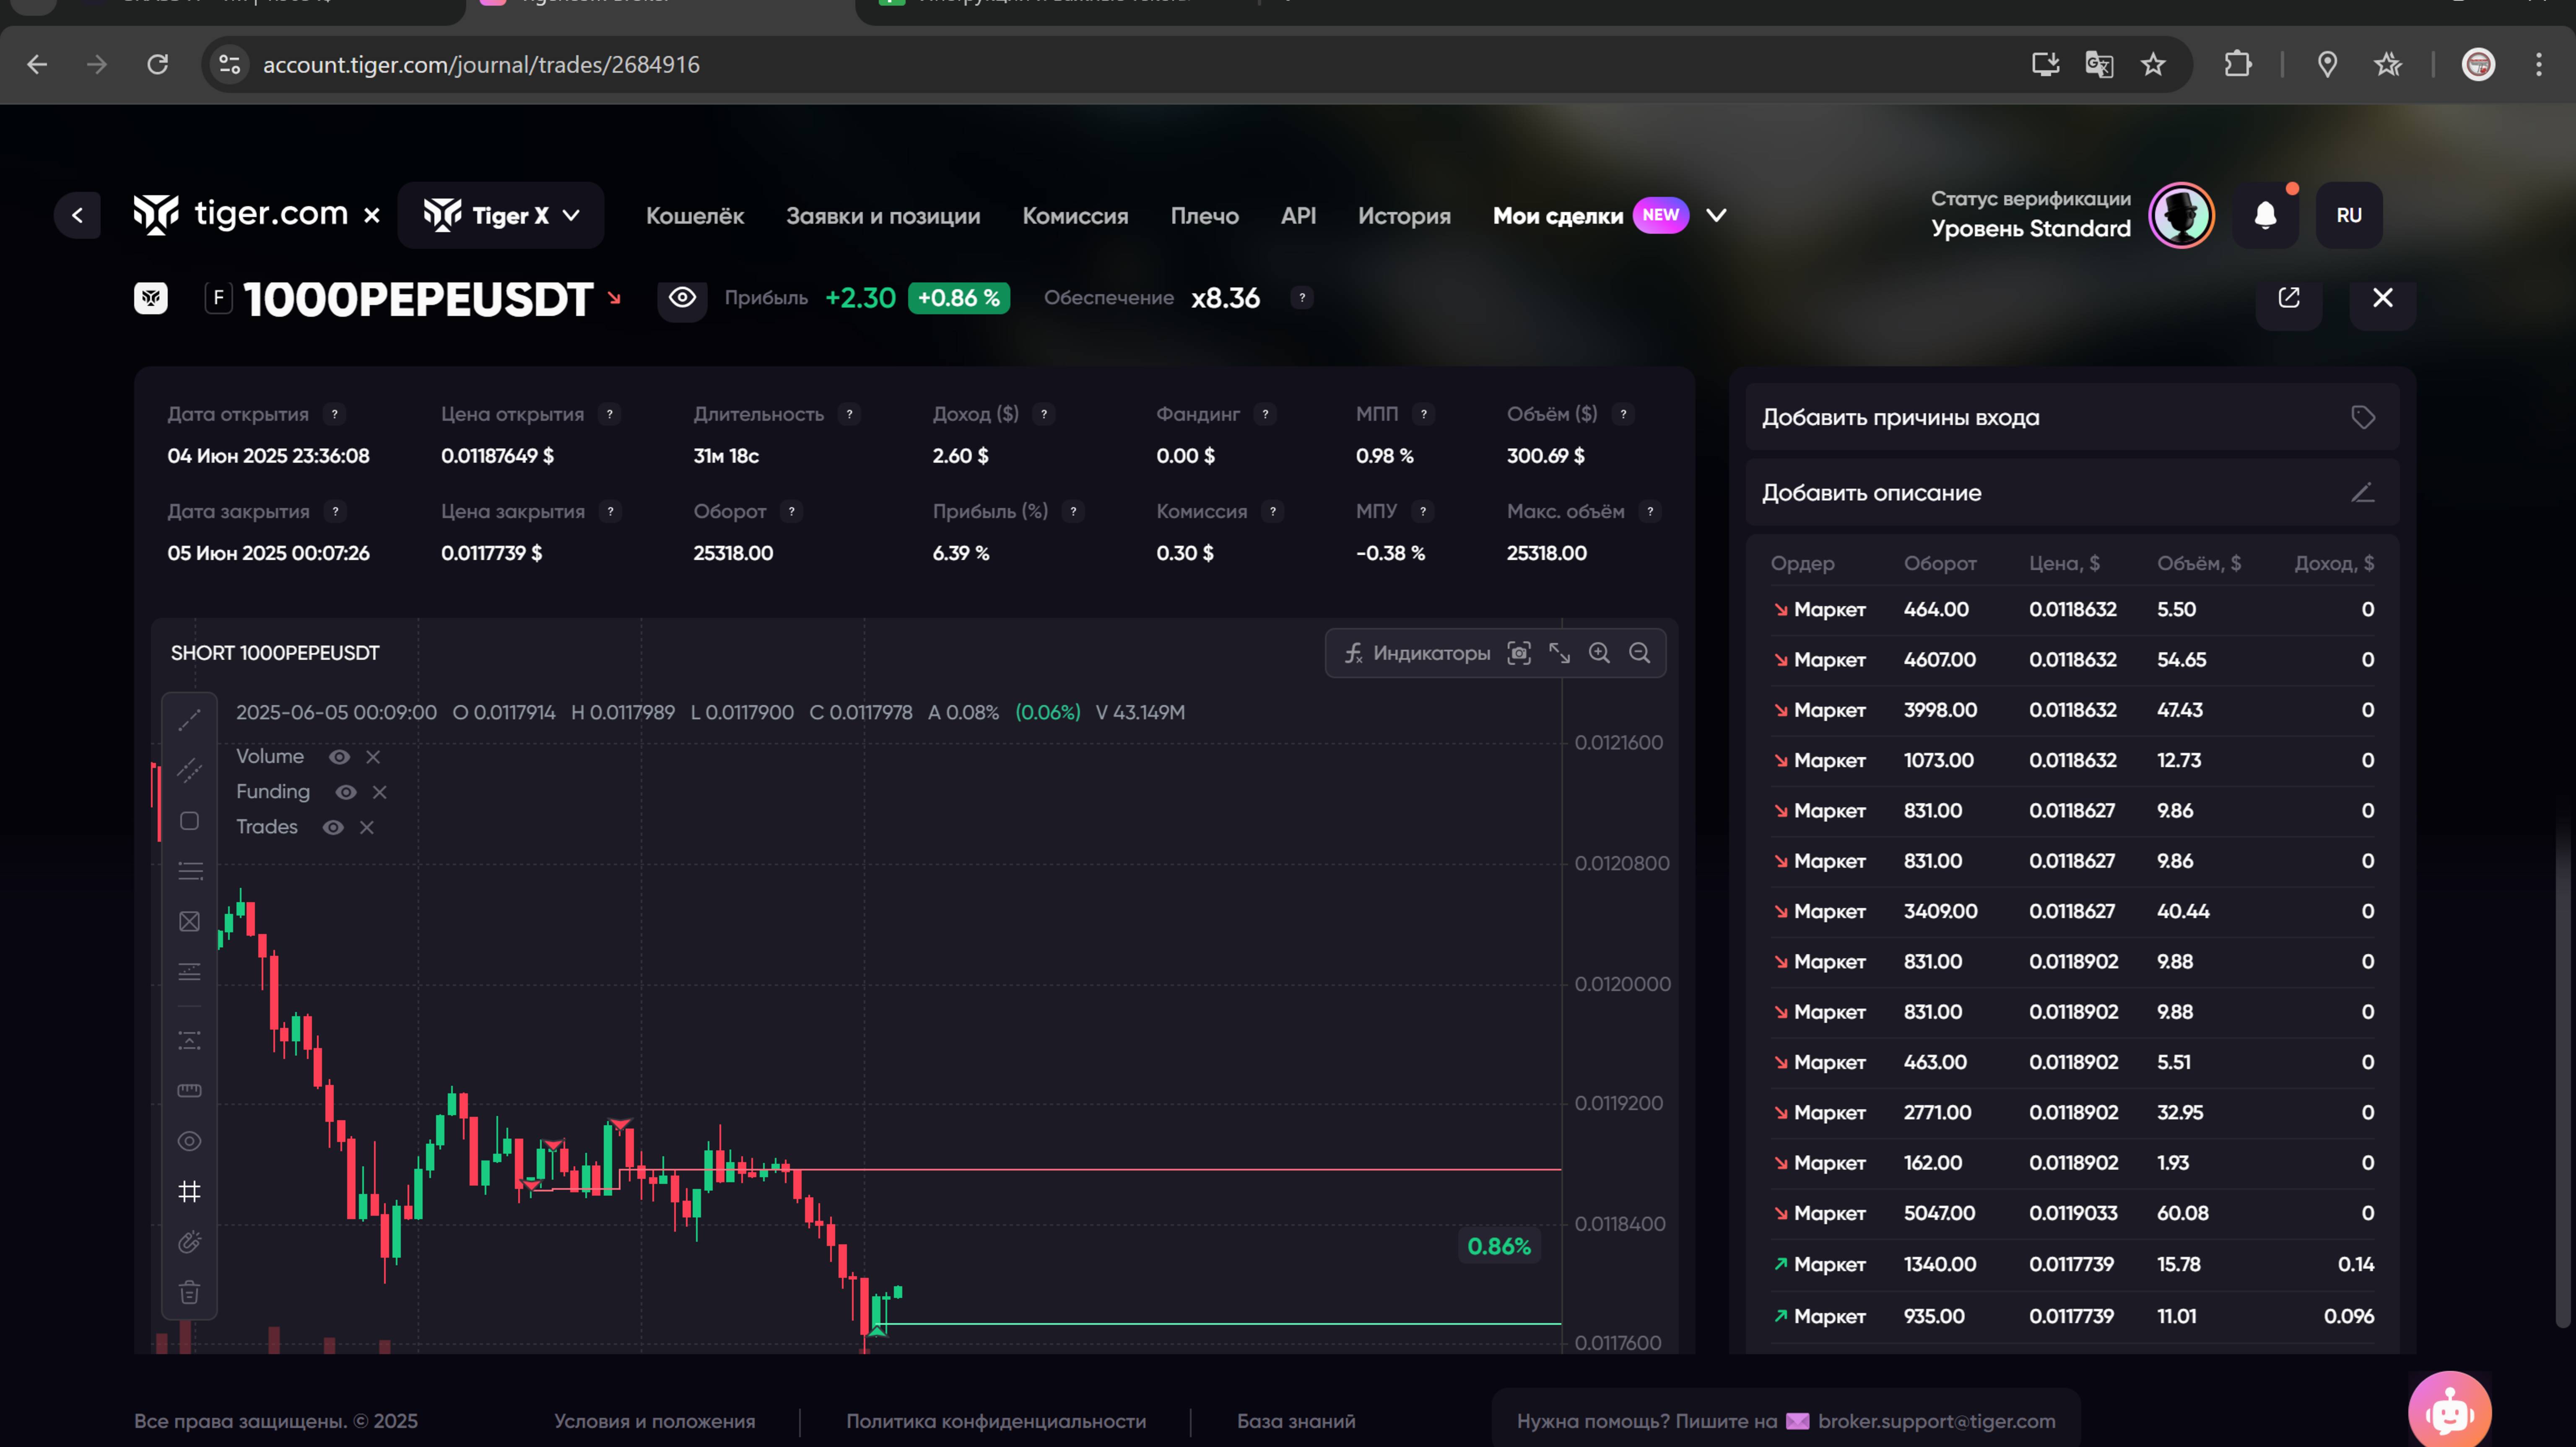Expand the Мои сделки dropdown chevron
The width and height of the screenshot is (2576, 1447).
coord(1716,215)
